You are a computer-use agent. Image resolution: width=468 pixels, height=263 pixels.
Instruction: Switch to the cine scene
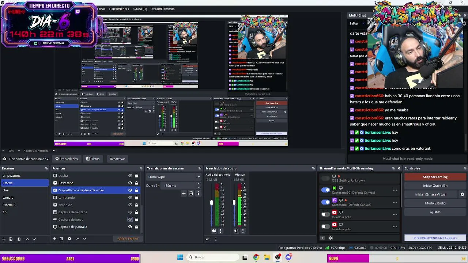24,190
